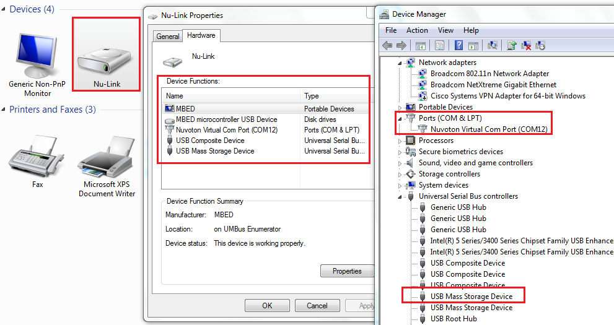Click the Uninstall device toolbar icon
614x325 pixels.
pyautogui.click(x=526, y=45)
